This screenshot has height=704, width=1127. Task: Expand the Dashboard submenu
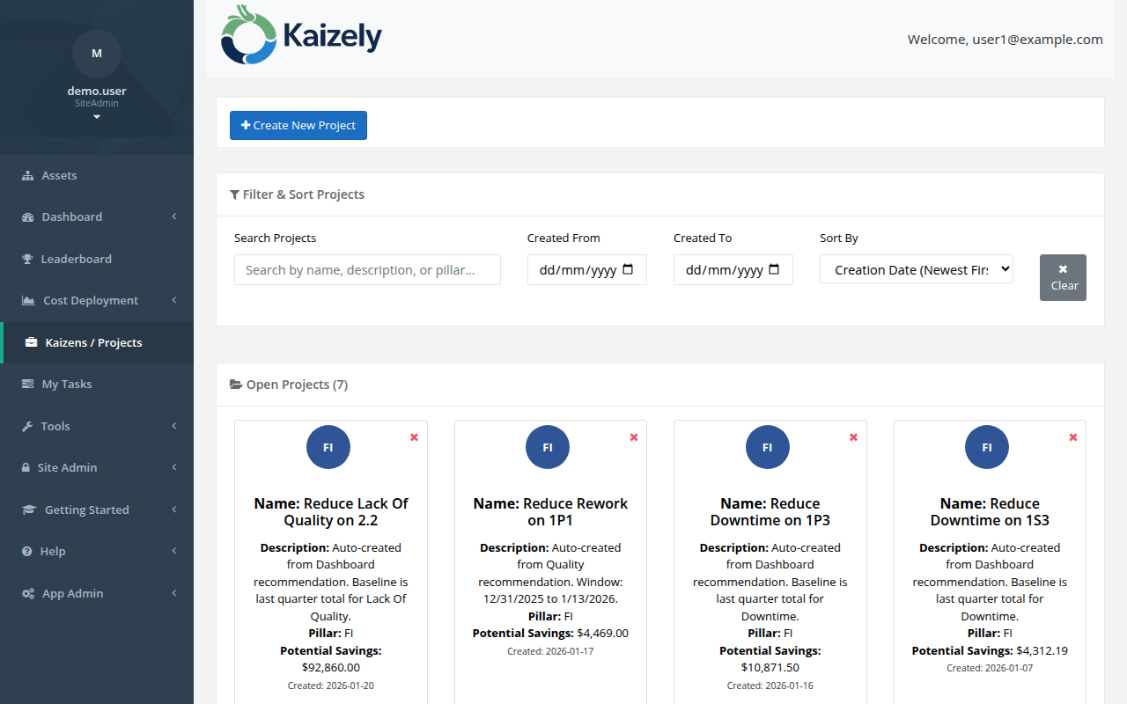pyautogui.click(x=71, y=216)
